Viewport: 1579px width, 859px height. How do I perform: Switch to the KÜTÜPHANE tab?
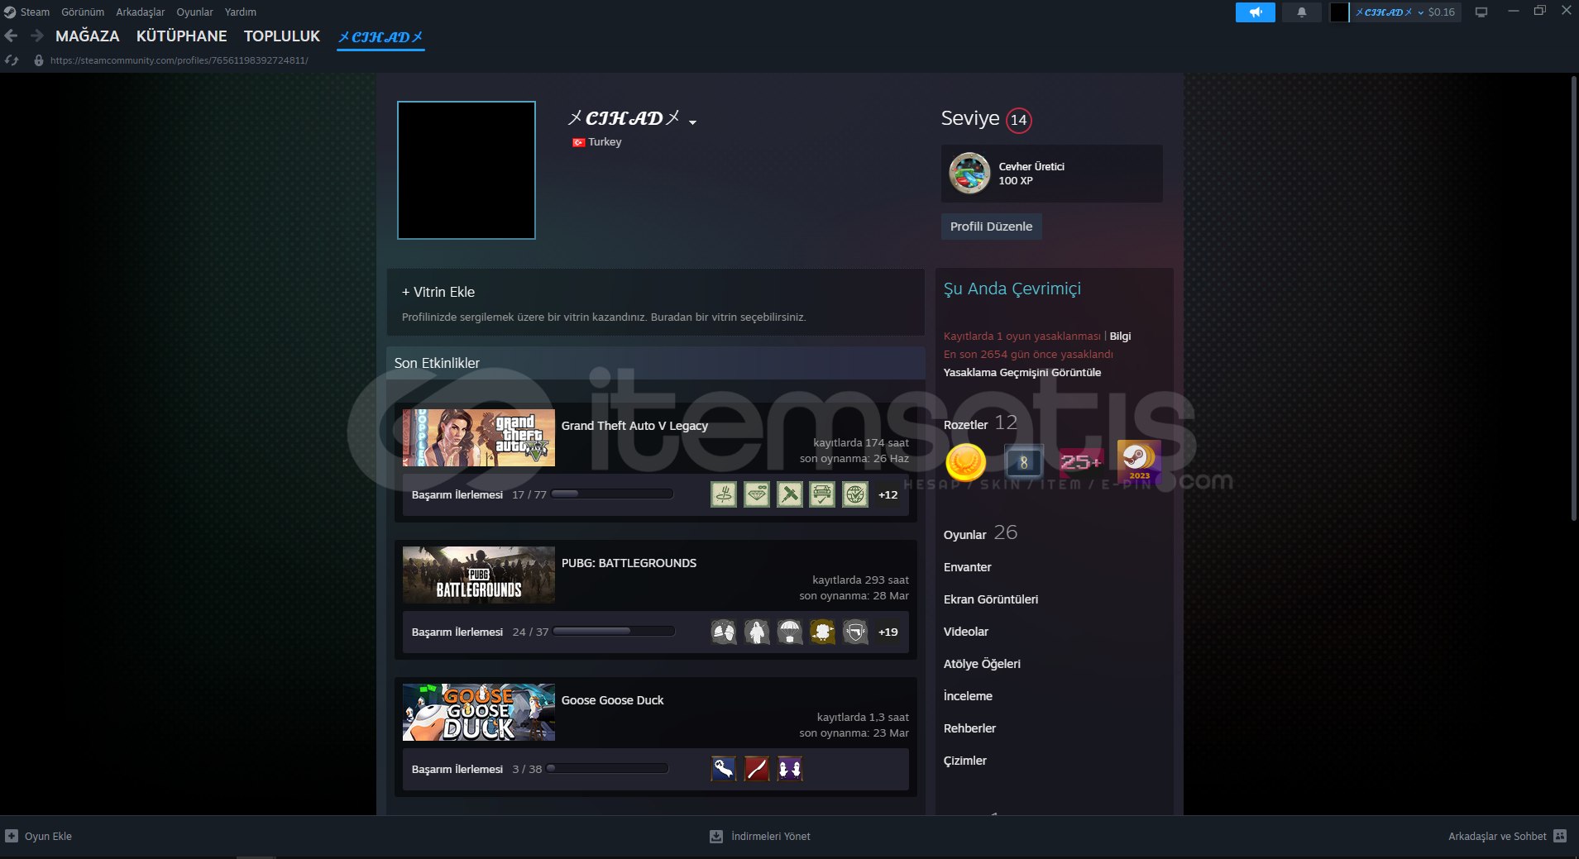[x=181, y=36]
